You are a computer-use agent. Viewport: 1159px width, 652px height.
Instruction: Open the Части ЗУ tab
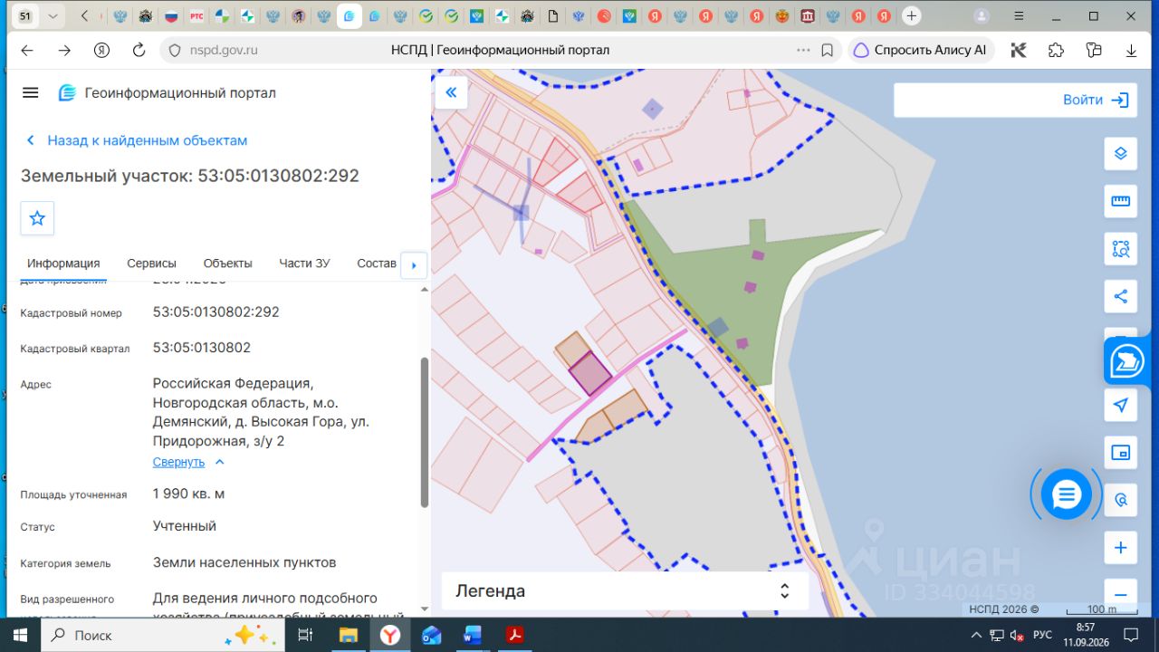304,264
